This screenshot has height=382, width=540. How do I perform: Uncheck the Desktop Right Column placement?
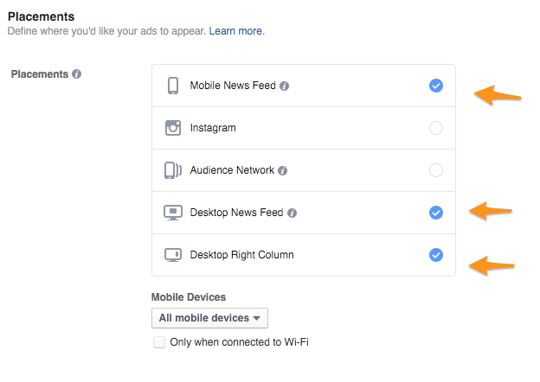[x=436, y=255]
